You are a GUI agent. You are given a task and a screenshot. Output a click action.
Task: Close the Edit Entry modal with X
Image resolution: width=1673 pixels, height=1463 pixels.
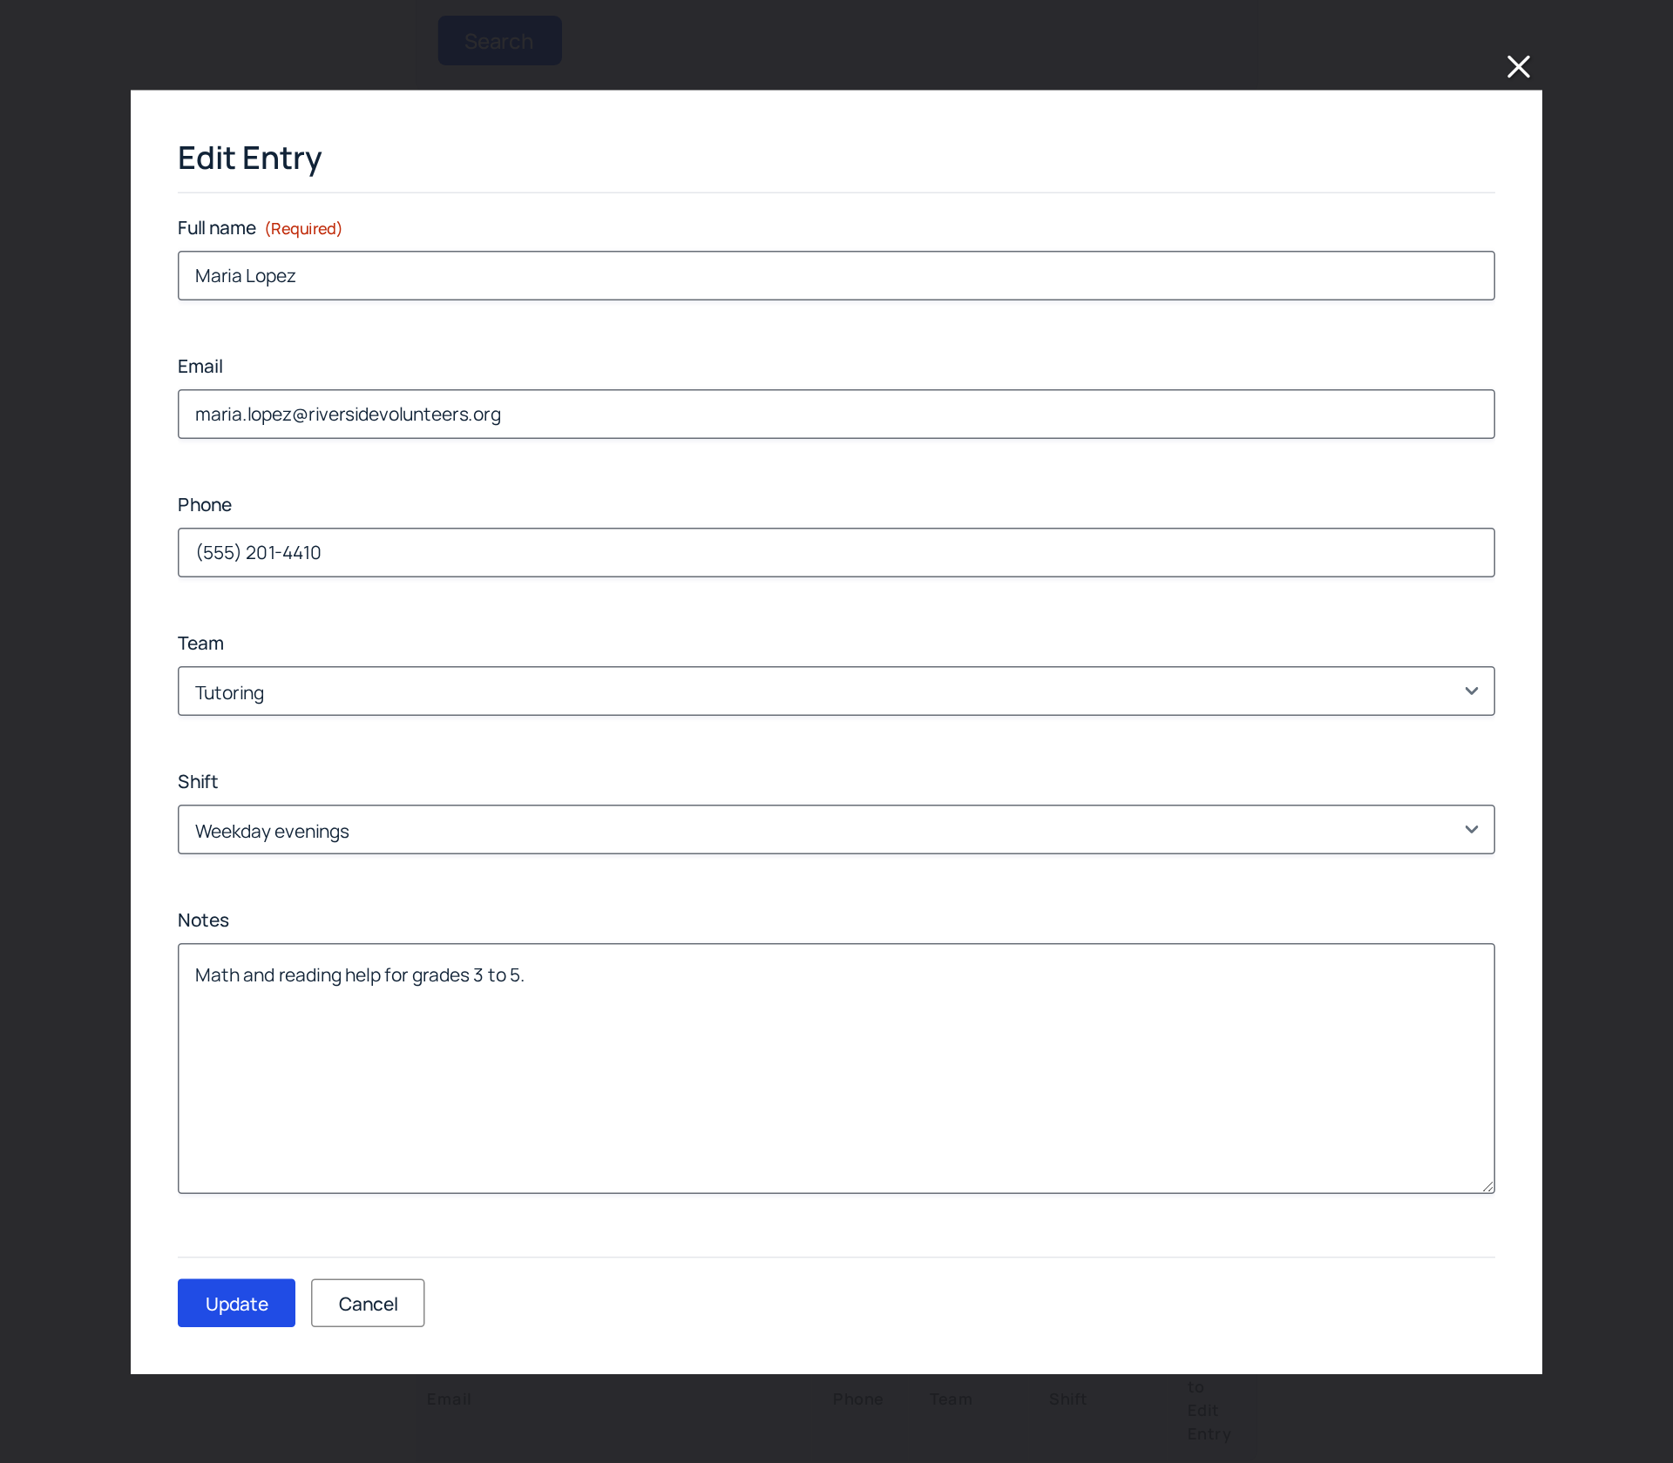click(x=1518, y=67)
